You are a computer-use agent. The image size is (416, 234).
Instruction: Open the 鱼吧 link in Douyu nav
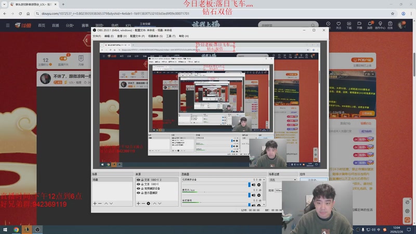115,25
